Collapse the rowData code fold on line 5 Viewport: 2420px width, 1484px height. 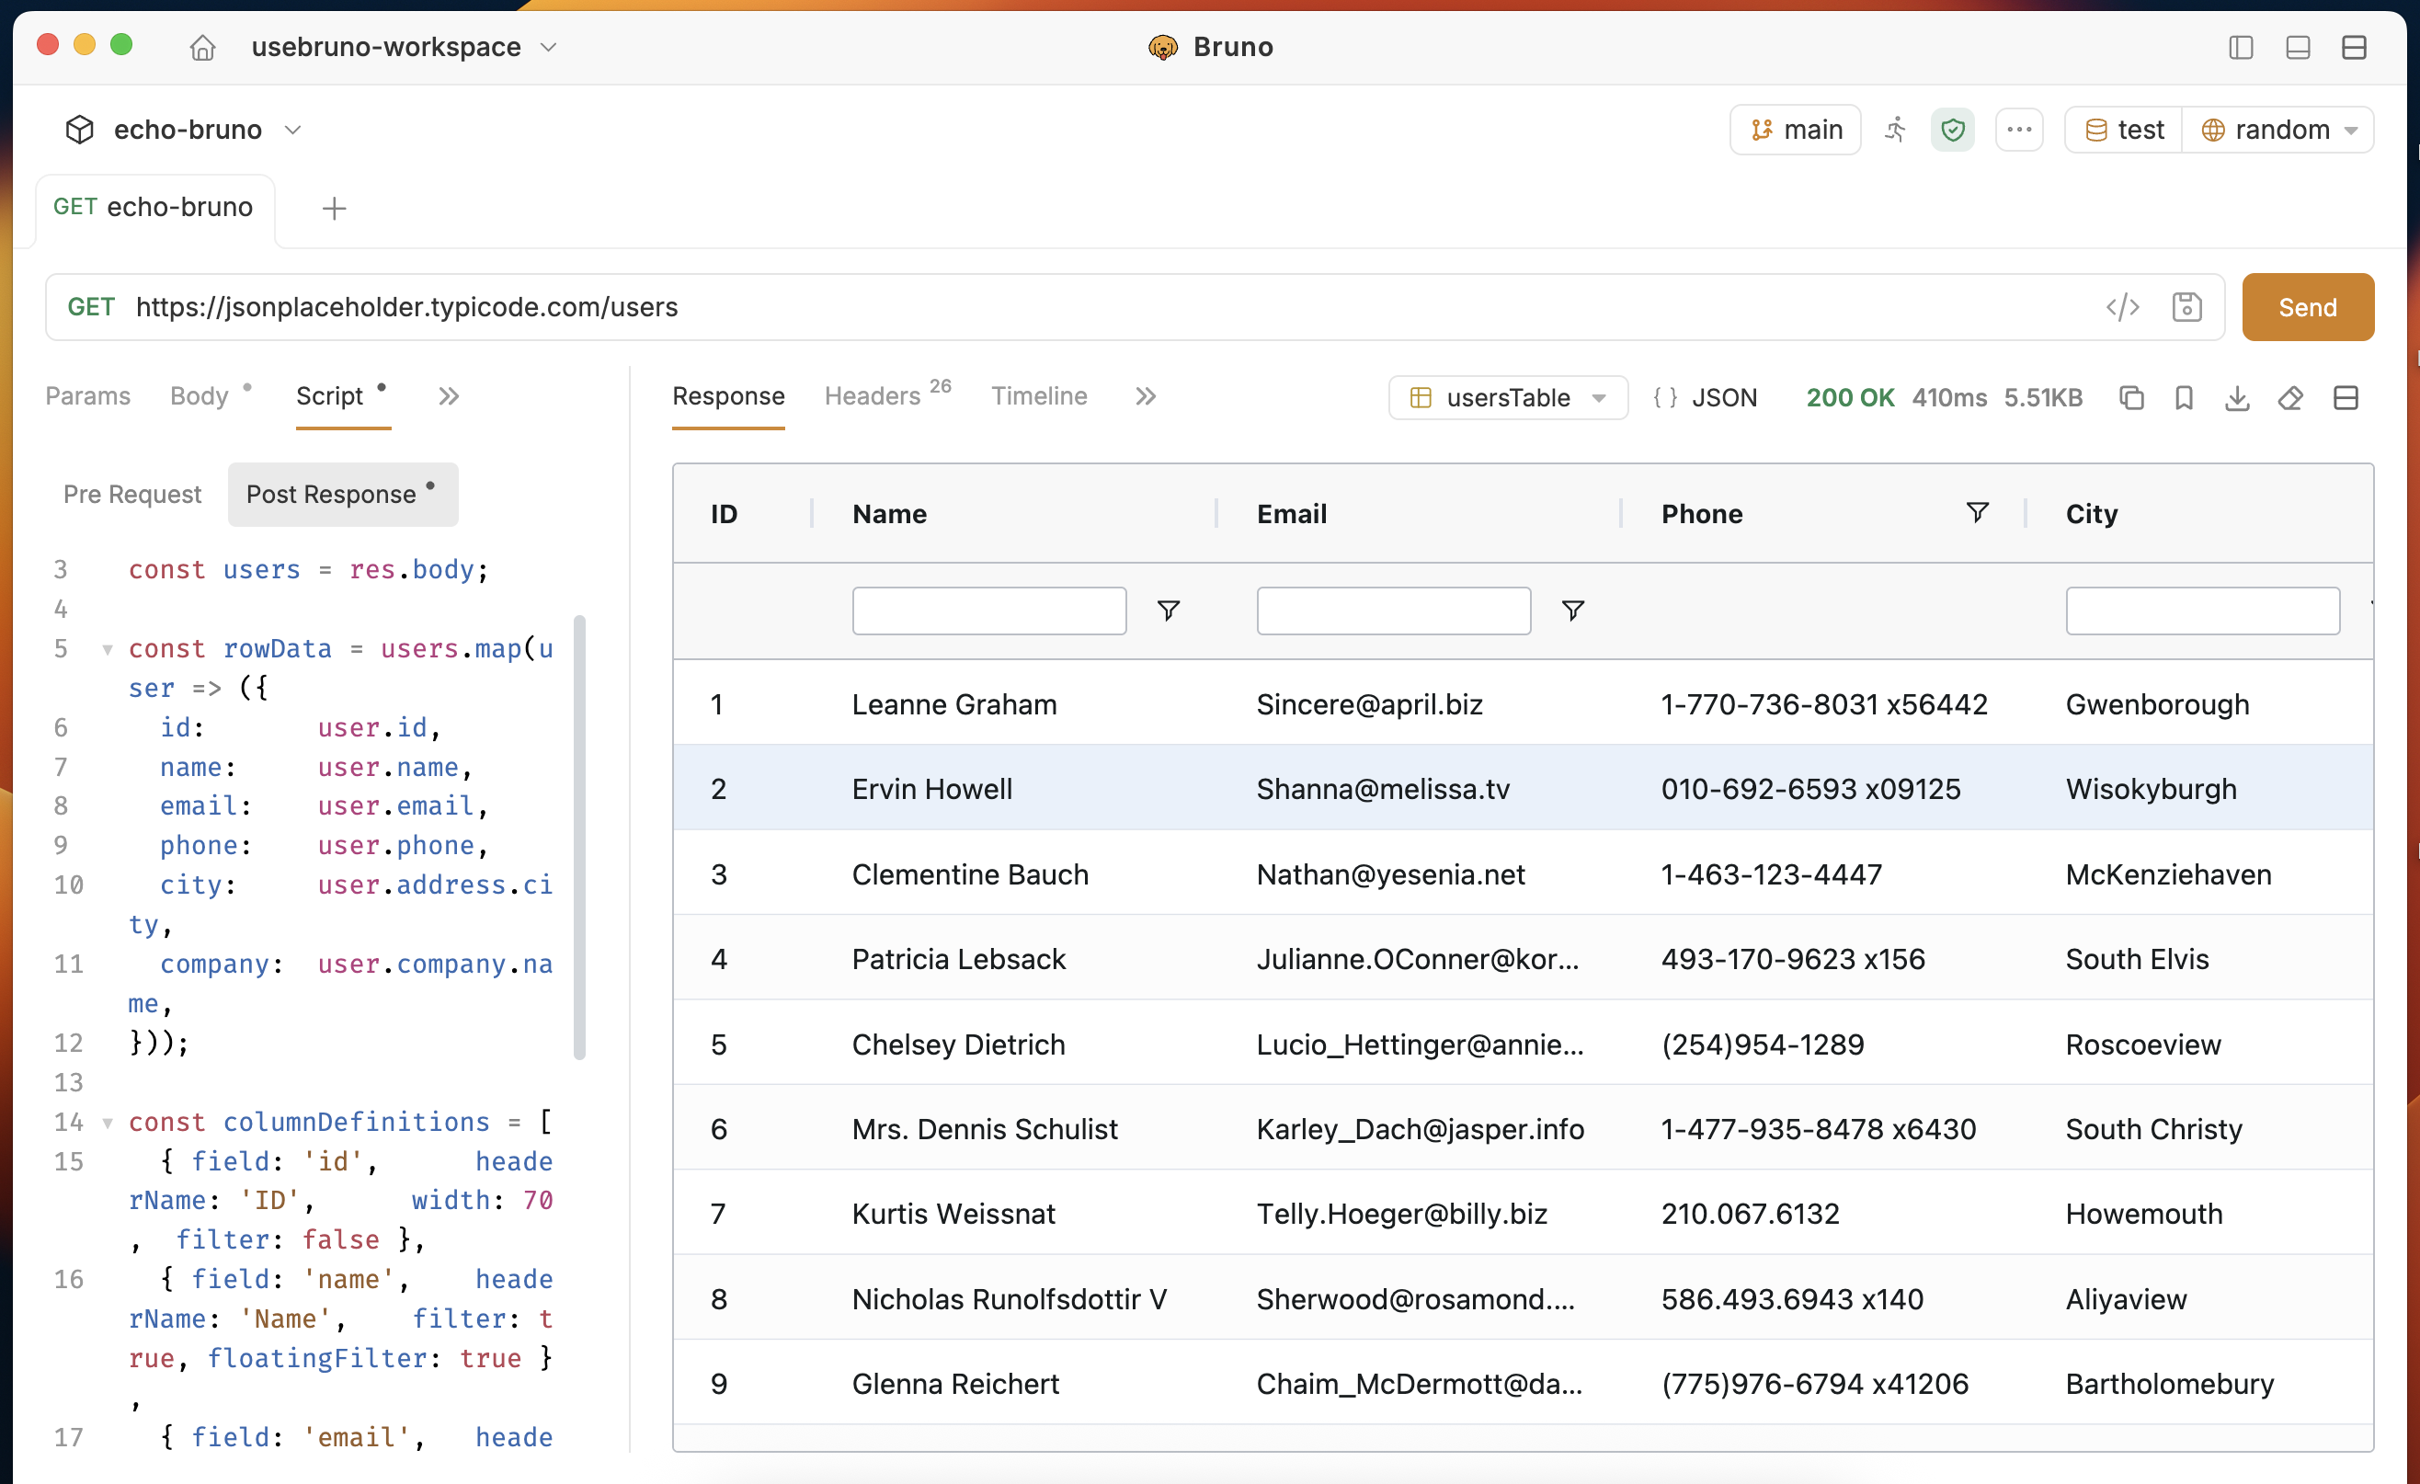point(107,649)
